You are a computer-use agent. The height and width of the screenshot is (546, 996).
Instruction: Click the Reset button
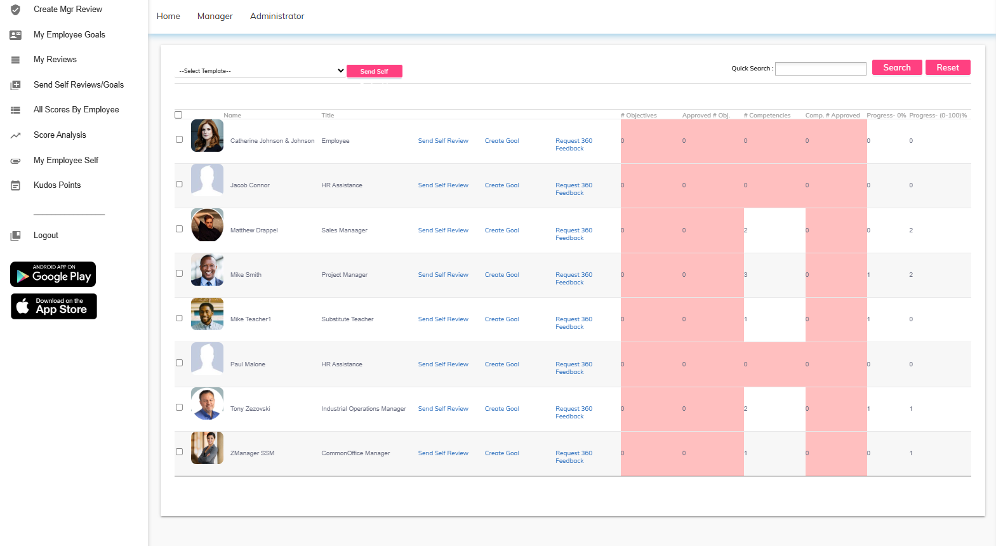[948, 67]
